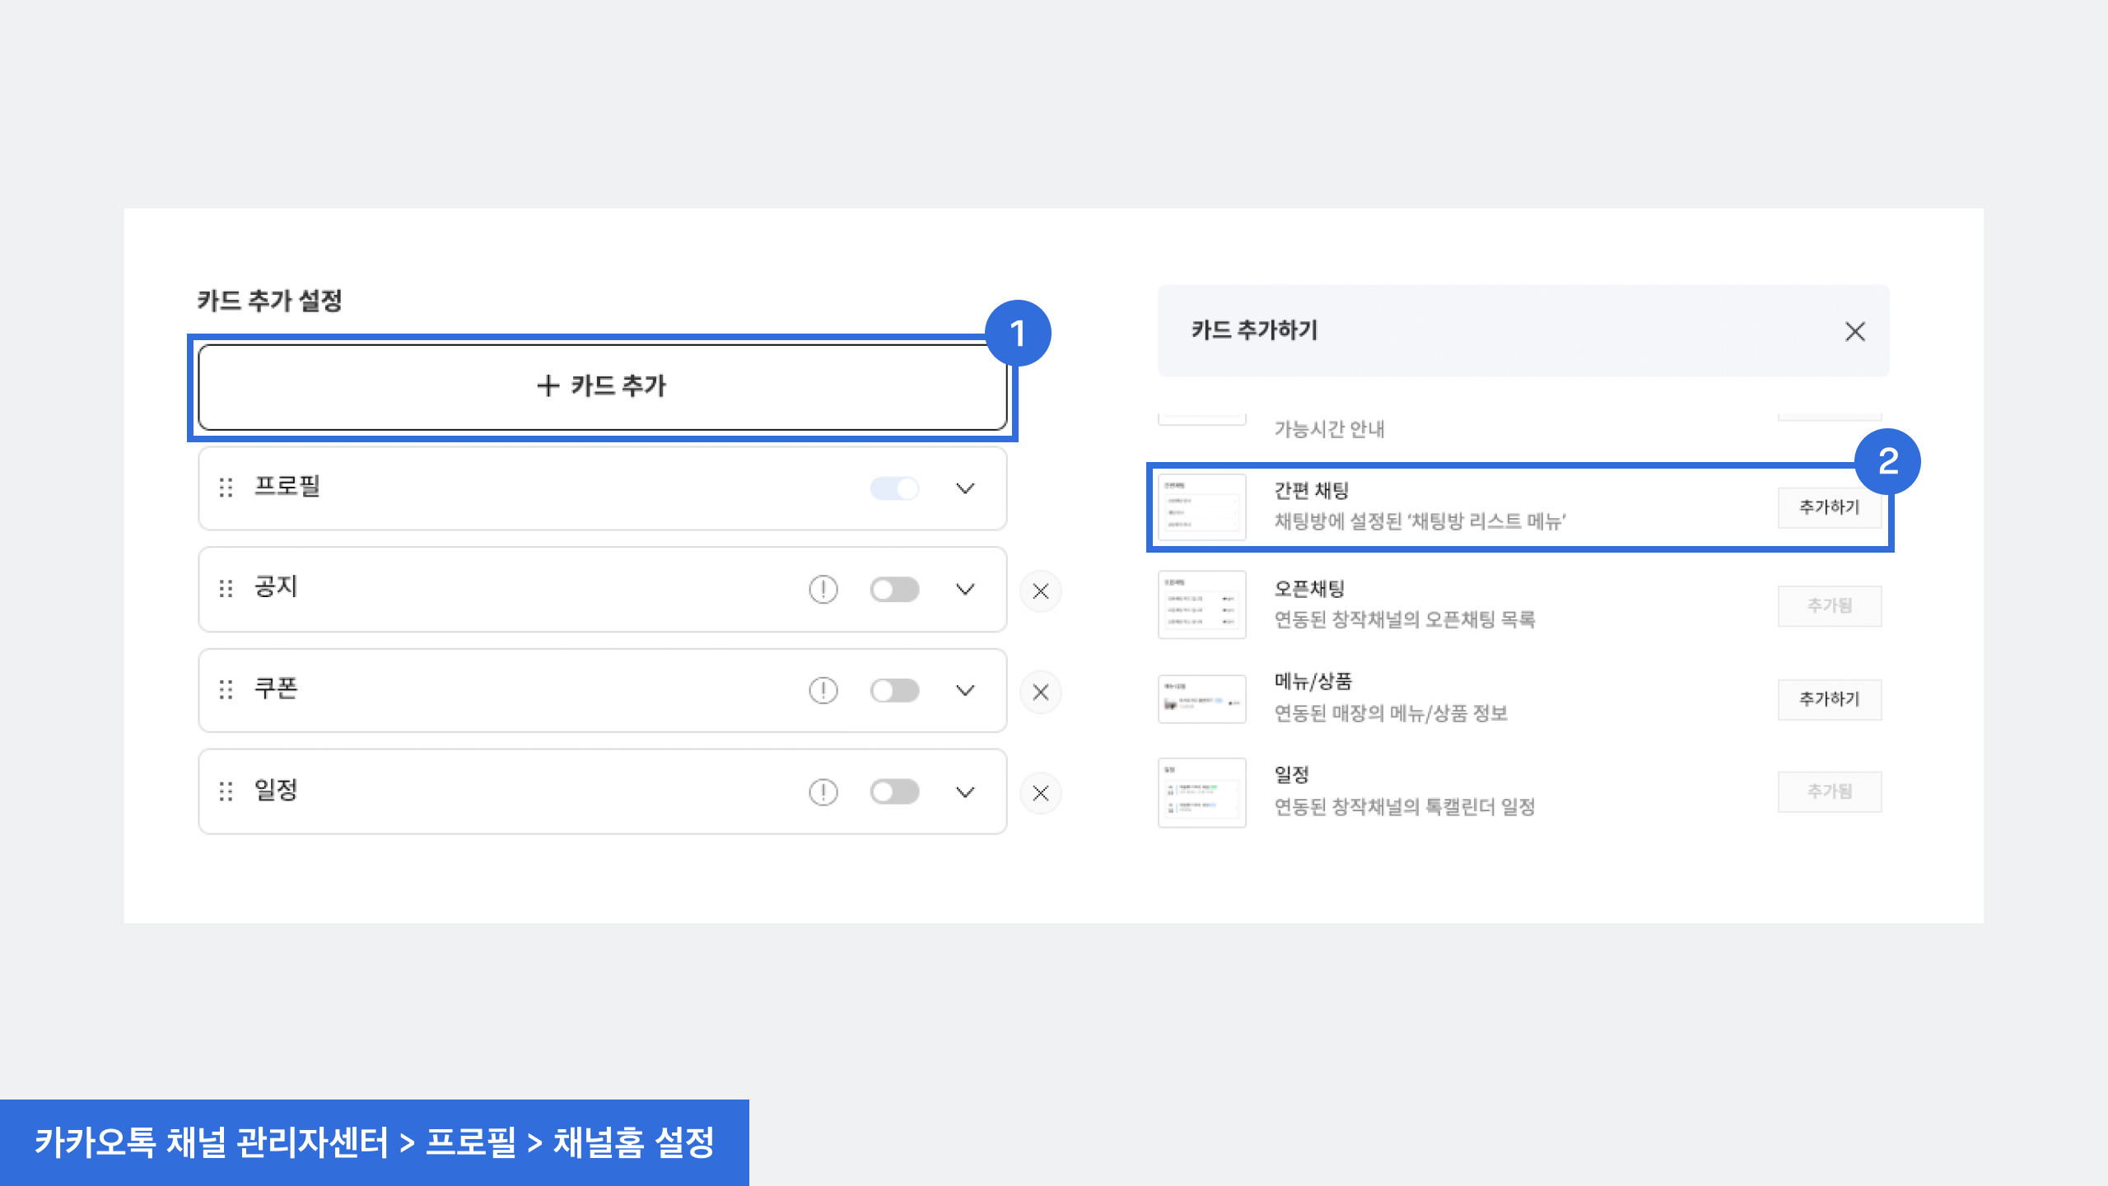
Task: Turn on the 쿠폰 card switch
Action: point(894,690)
